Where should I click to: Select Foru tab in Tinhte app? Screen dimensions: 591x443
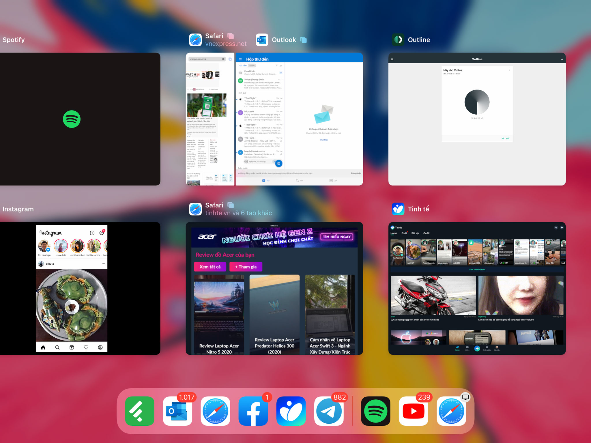click(404, 233)
